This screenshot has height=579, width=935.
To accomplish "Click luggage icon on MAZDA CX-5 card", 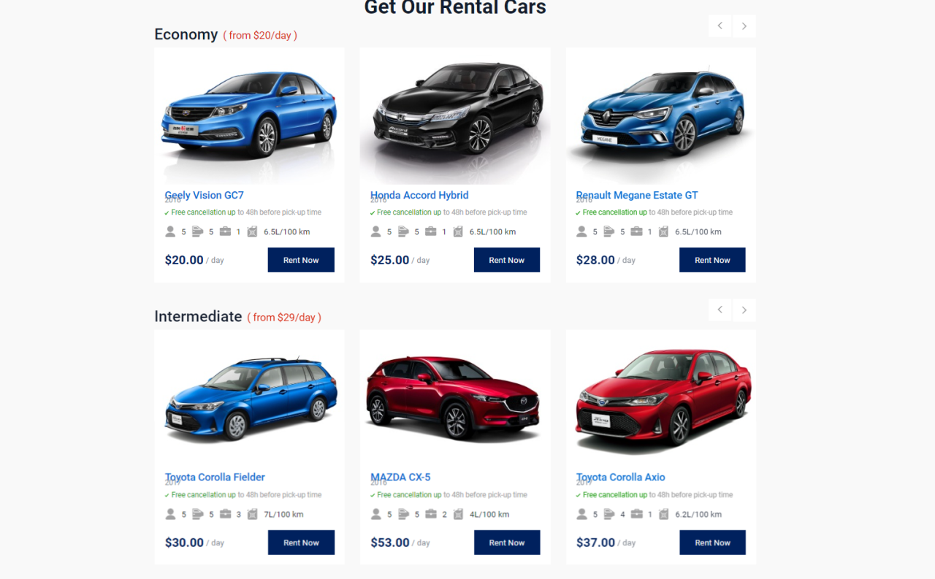I will (x=431, y=514).
